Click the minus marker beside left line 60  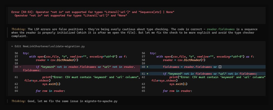(20, 67)
